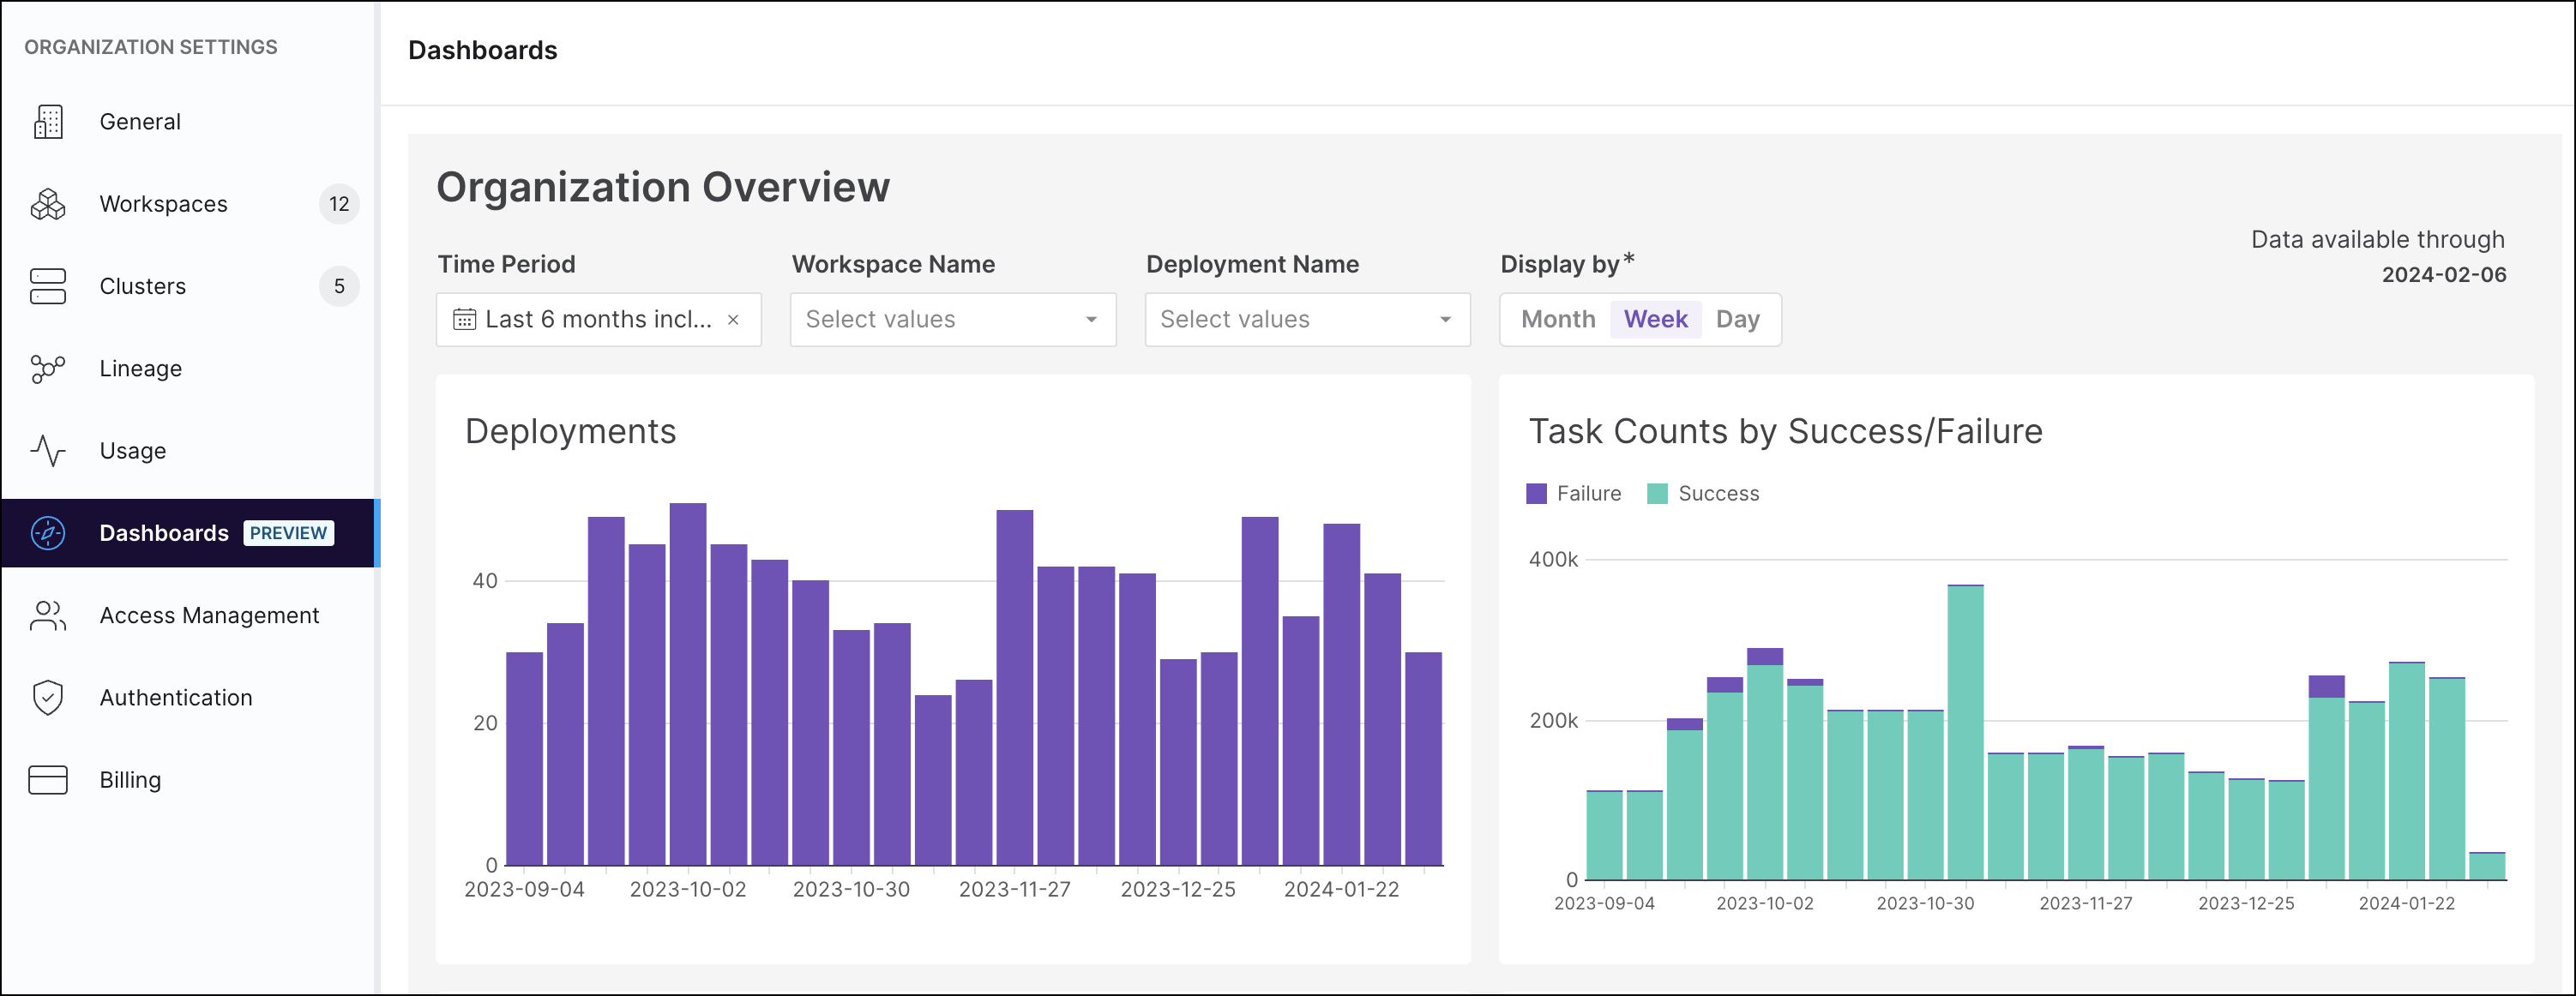Switch Display by to Day
This screenshot has width=2576, height=996.
click(1738, 319)
